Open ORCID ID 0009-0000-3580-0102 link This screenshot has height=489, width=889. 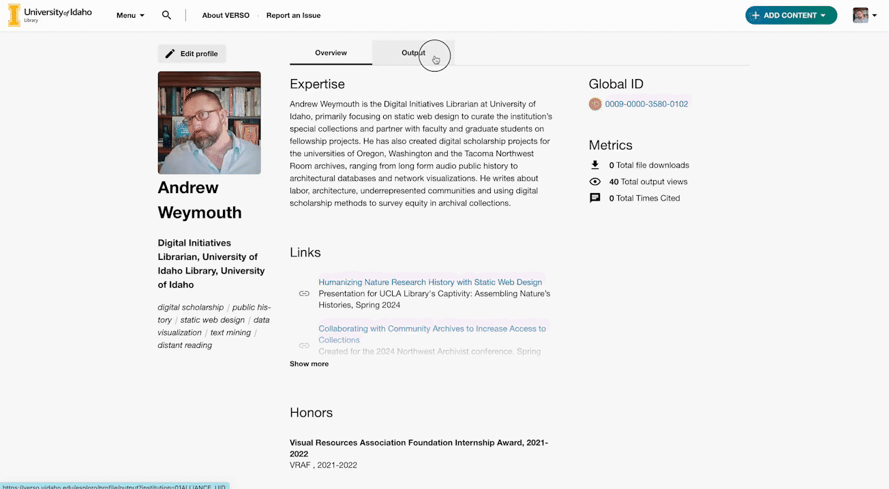[646, 104]
